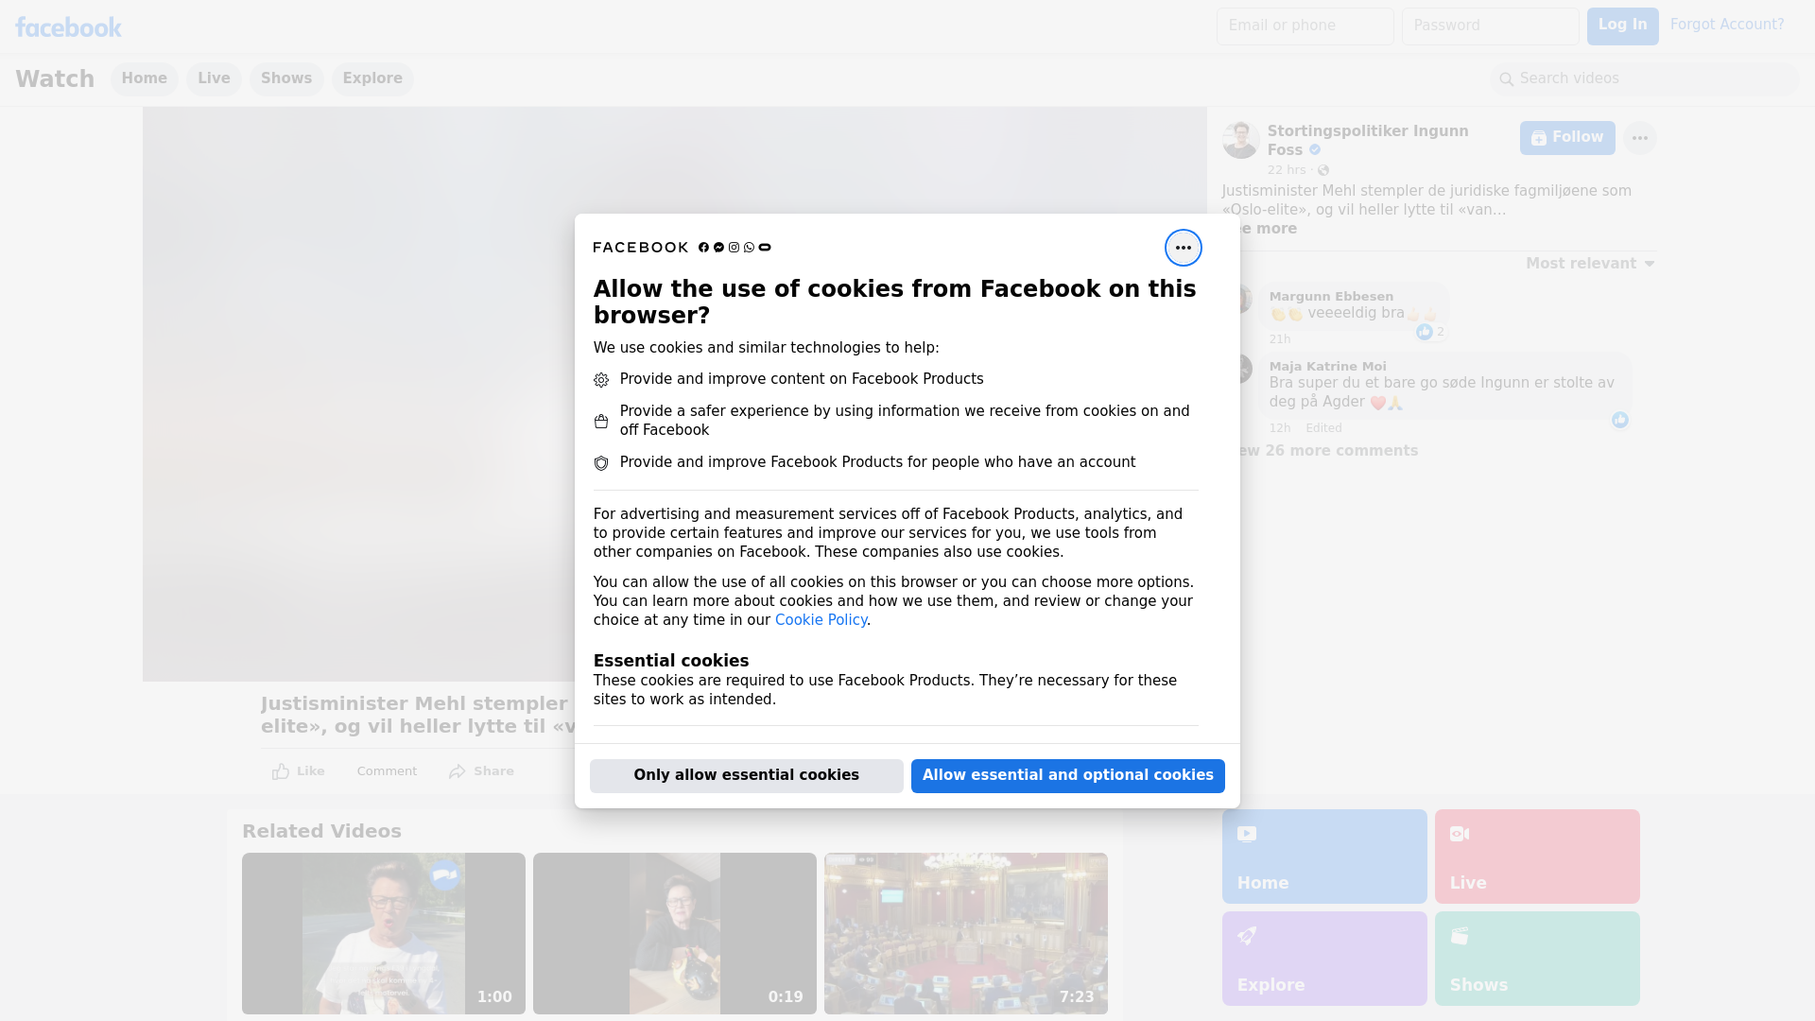
Task: Open the Explore tile in the sidebar grid
Action: (x=1324, y=959)
